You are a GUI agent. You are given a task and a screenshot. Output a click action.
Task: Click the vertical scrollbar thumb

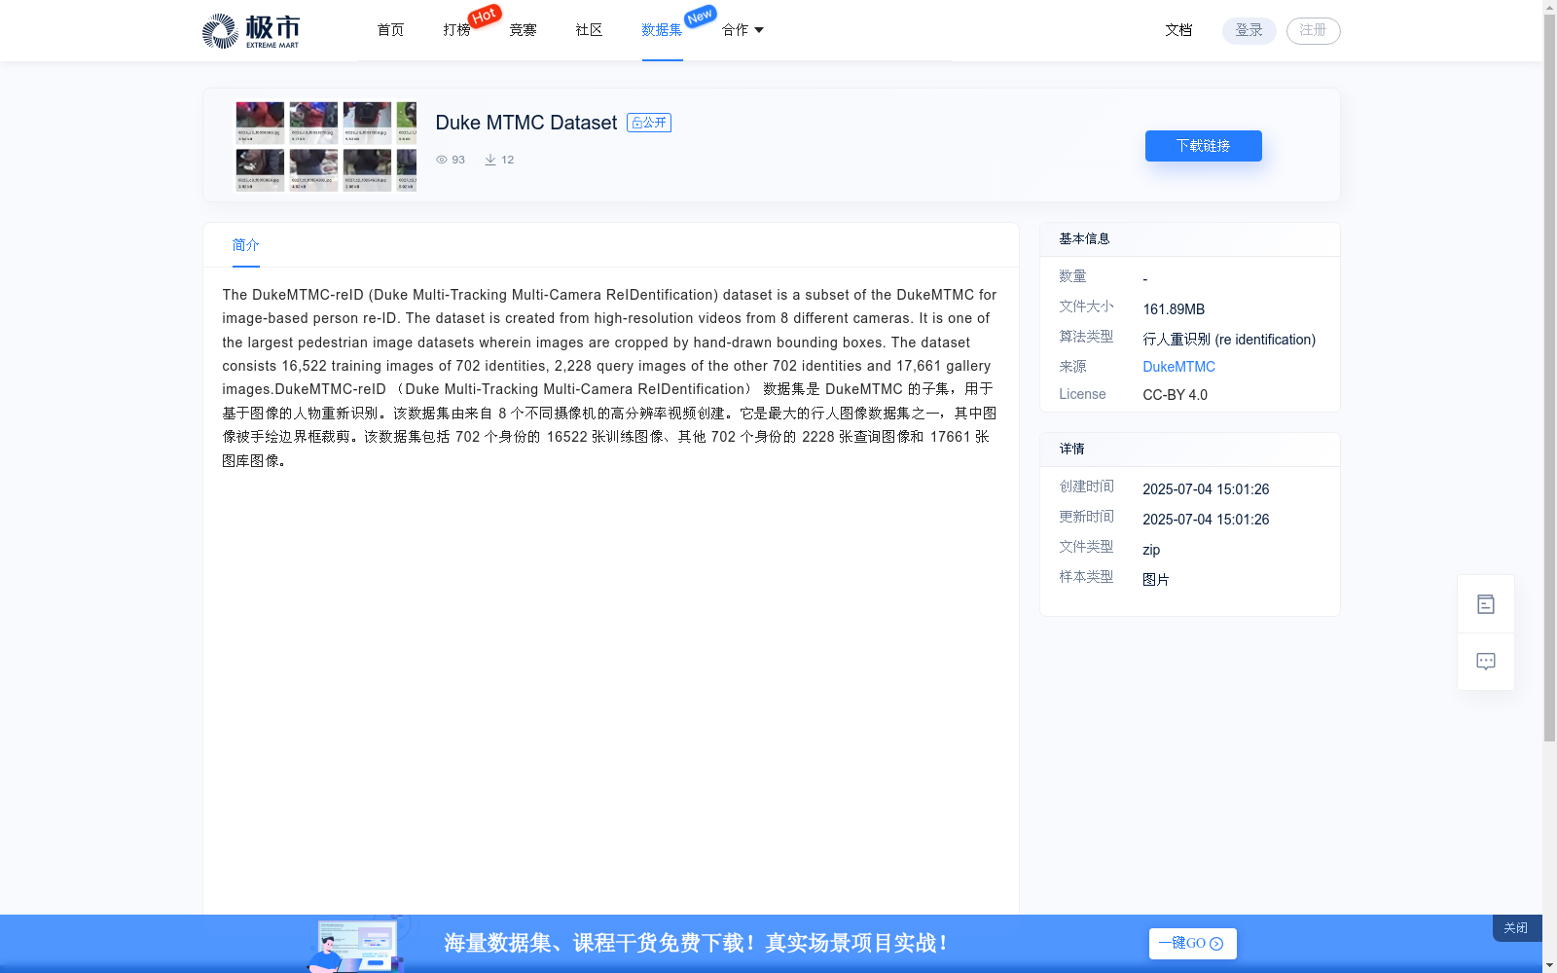coord(1549,379)
